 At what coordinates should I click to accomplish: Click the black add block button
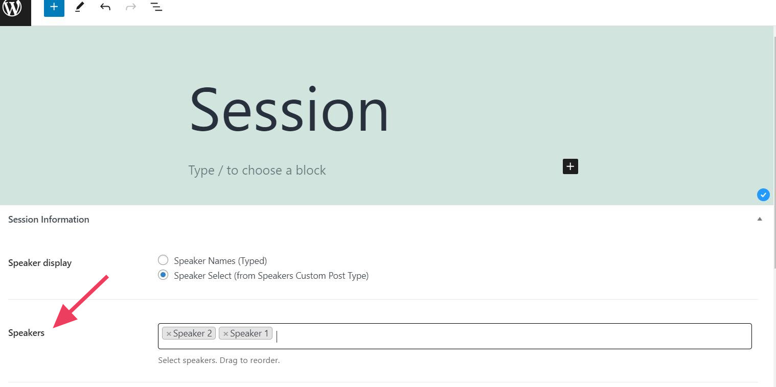(x=570, y=166)
